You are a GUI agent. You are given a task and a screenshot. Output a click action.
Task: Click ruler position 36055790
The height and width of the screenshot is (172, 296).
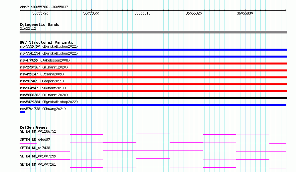coord(40,13)
